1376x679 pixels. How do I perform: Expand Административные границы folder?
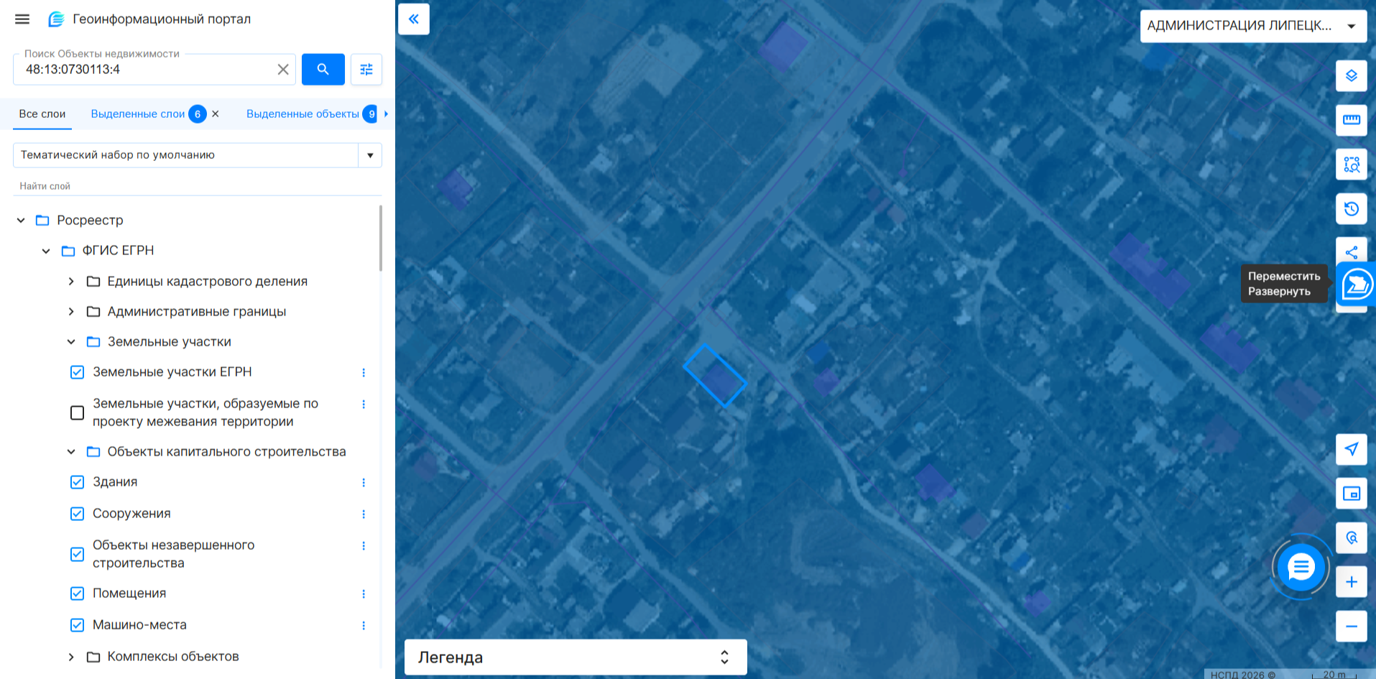click(71, 311)
